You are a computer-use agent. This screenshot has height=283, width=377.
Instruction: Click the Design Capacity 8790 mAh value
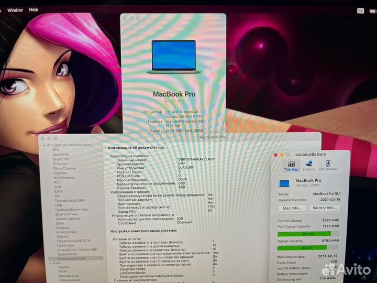click(330, 240)
